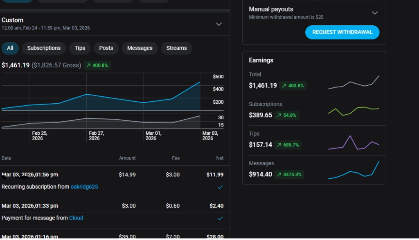The image size is (419, 240).
Task: Click Tips purple sparkline chart
Action: pyautogui.click(x=354, y=142)
